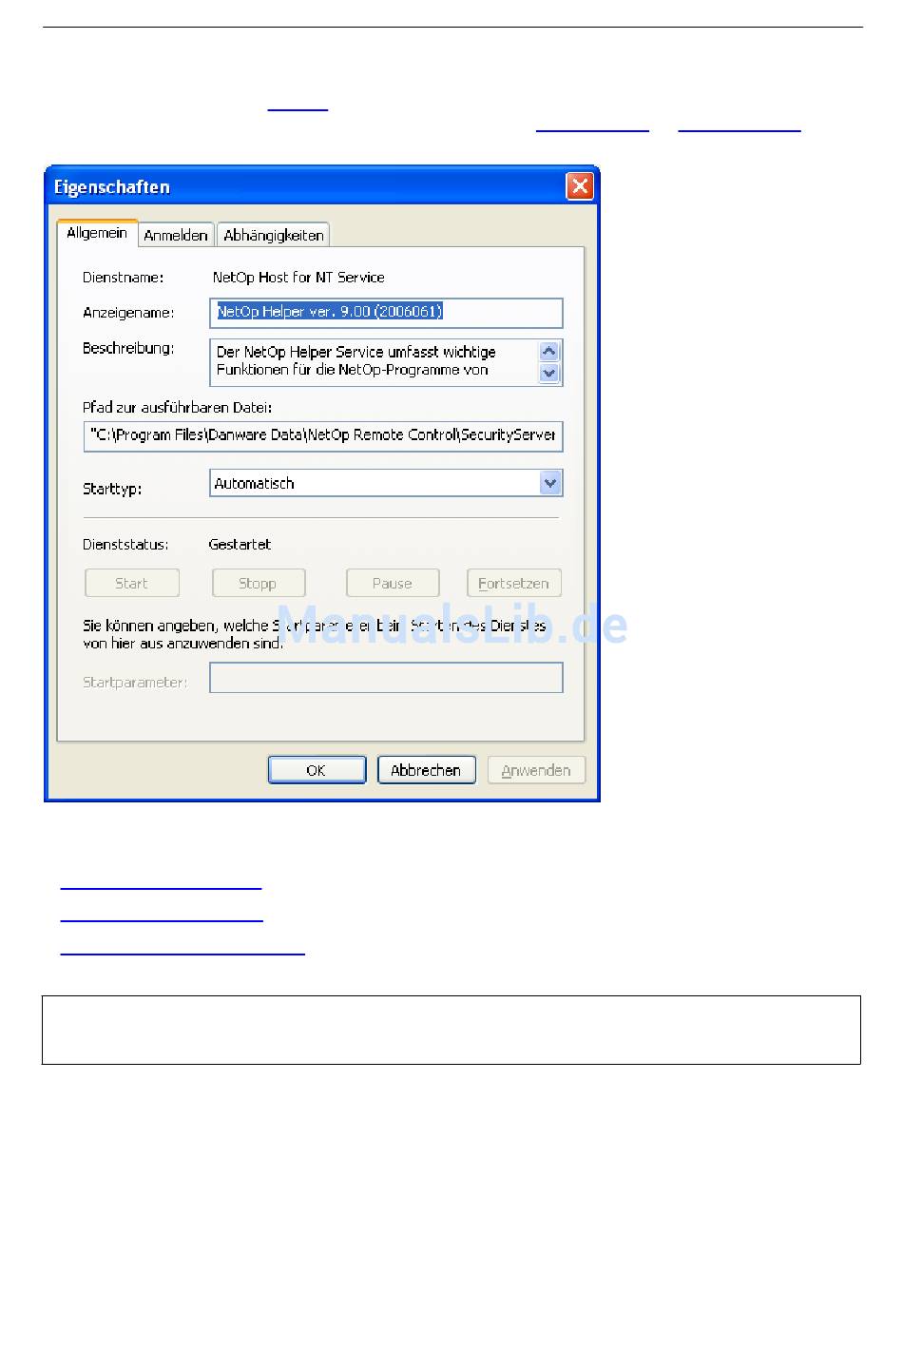Click the Gestartet status text
The height and width of the screenshot is (1350, 903).
[x=240, y=545]
